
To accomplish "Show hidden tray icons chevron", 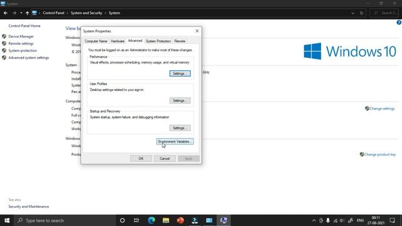I will (314, 220).
